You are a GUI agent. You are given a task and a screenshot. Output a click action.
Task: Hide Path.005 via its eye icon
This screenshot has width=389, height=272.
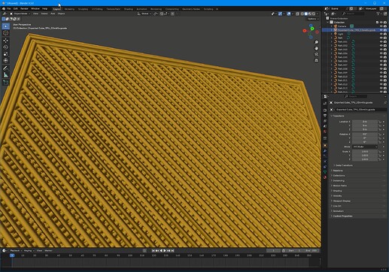381,57
